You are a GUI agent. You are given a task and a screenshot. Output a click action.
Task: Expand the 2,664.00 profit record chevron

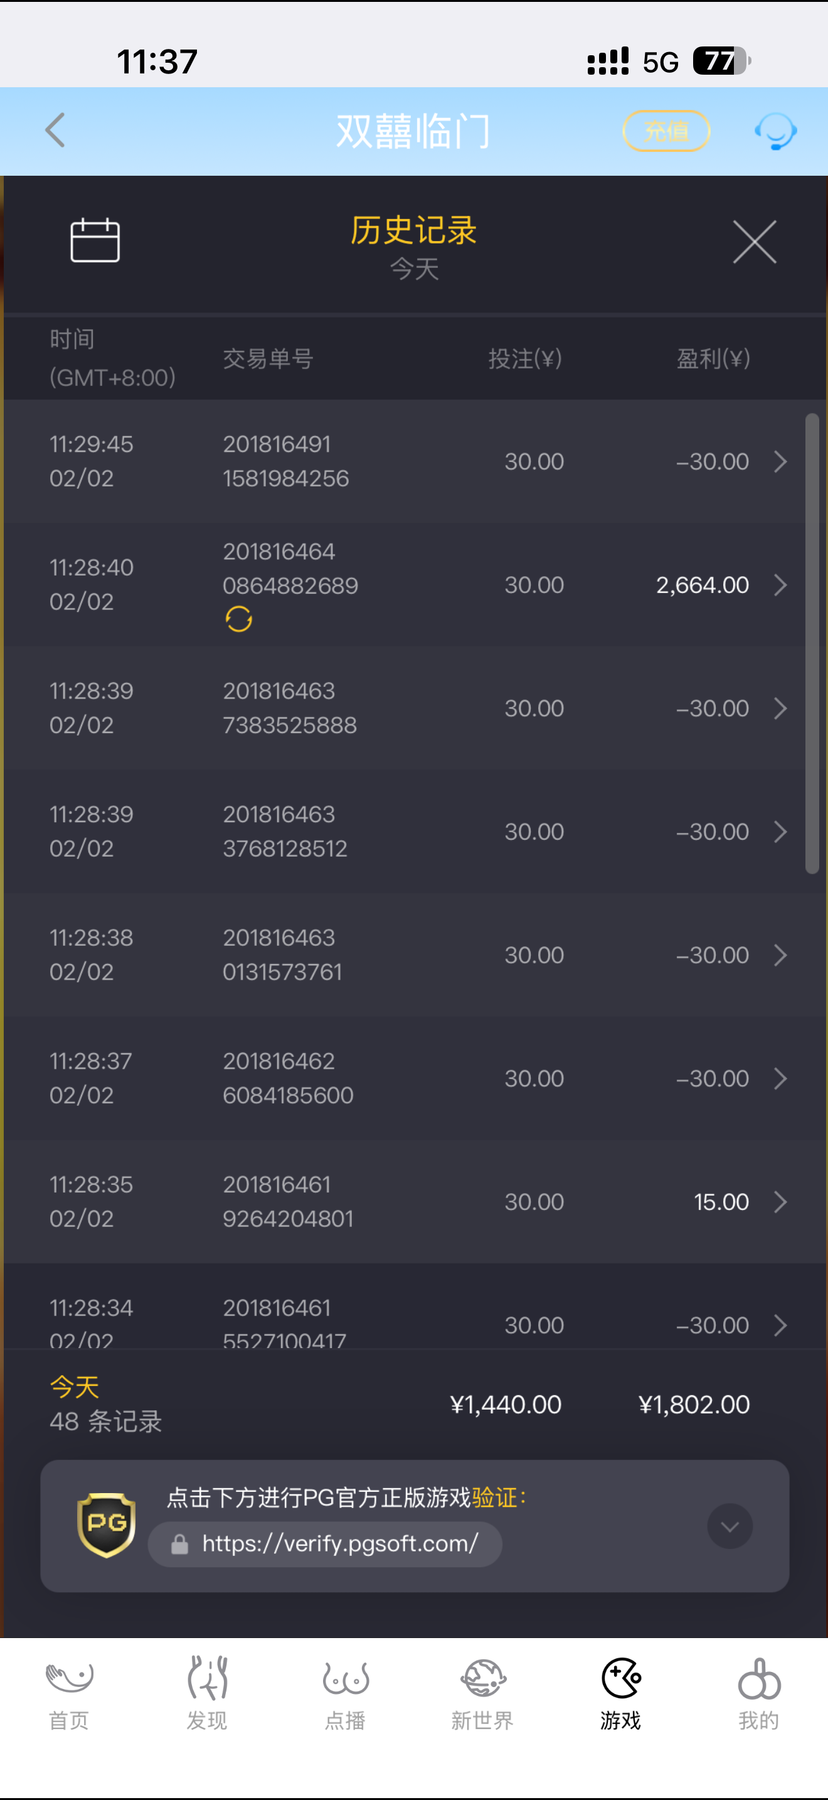pyautogui.click(x=780, y=585)
